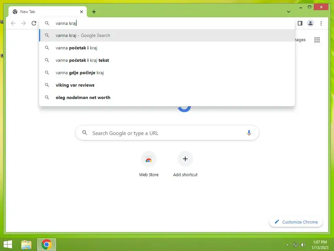Open the Windows Start menu
Image resolution: width=334 pixels, height=251 pixels.
[8, 244]
